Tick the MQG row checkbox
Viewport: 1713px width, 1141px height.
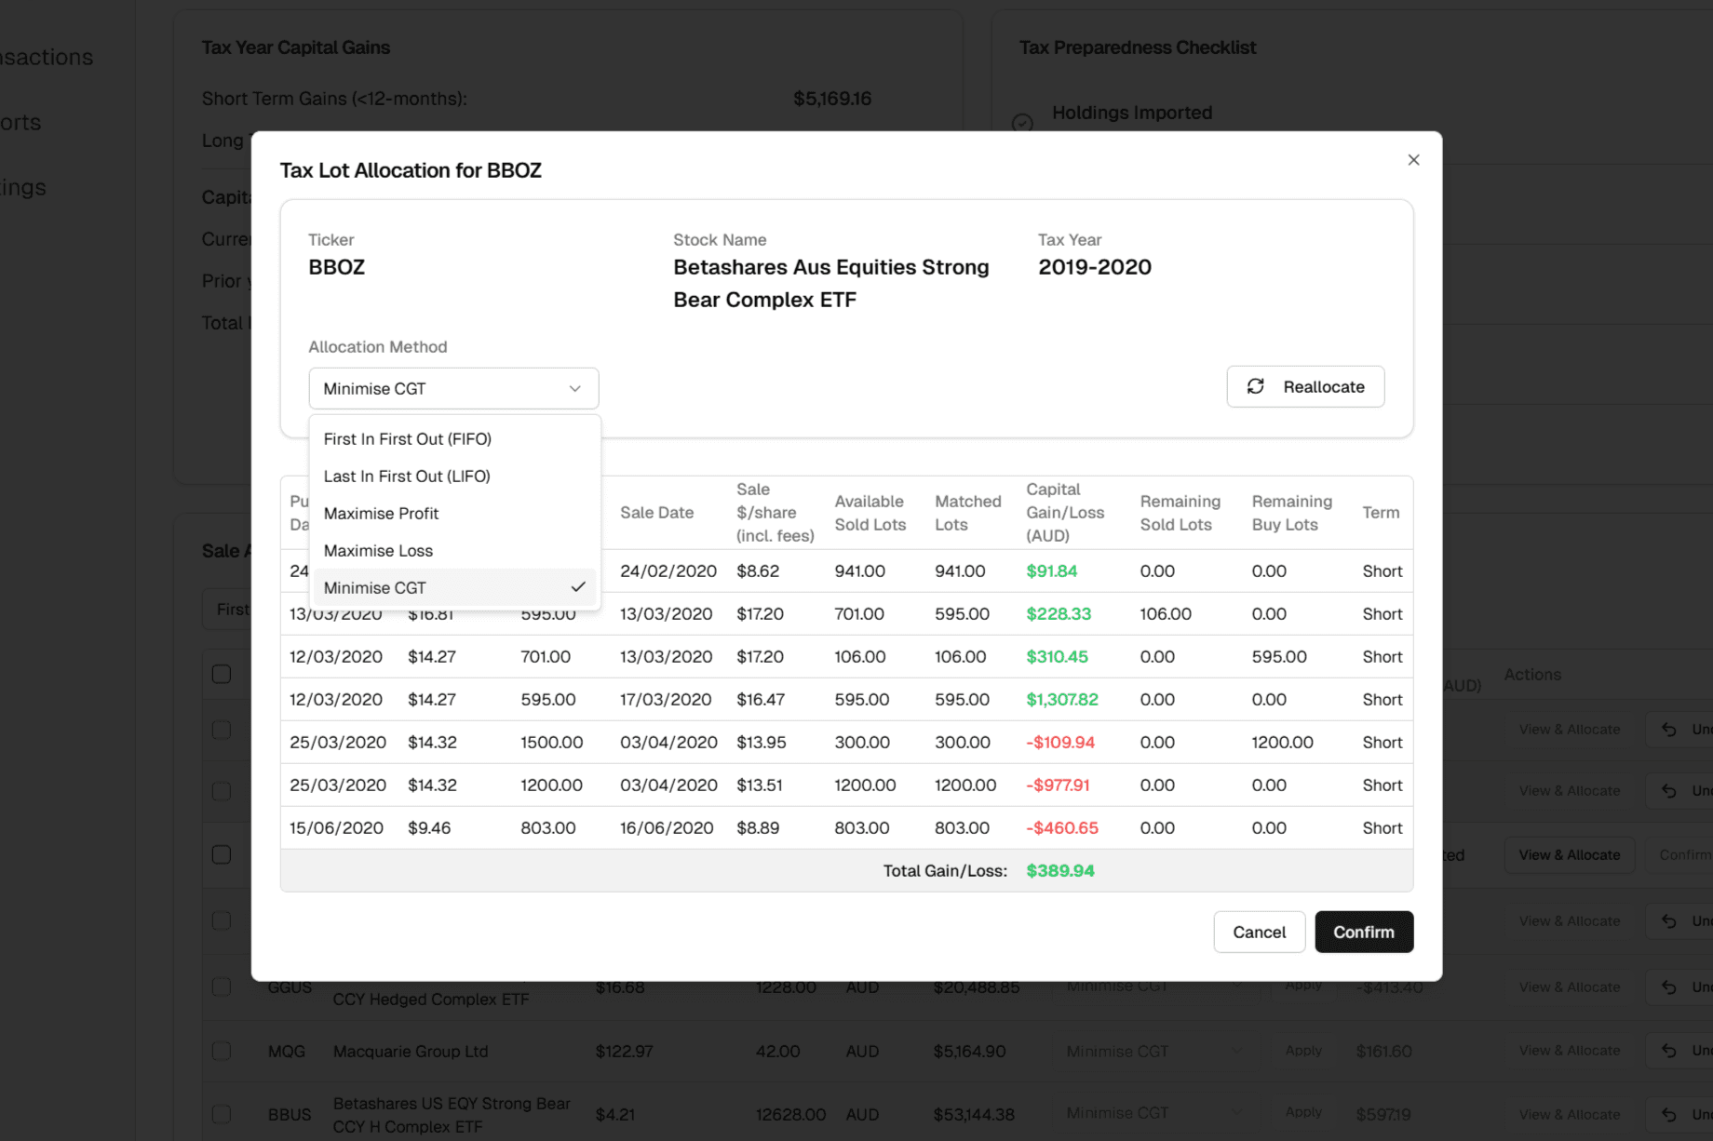pos(222,1051)
